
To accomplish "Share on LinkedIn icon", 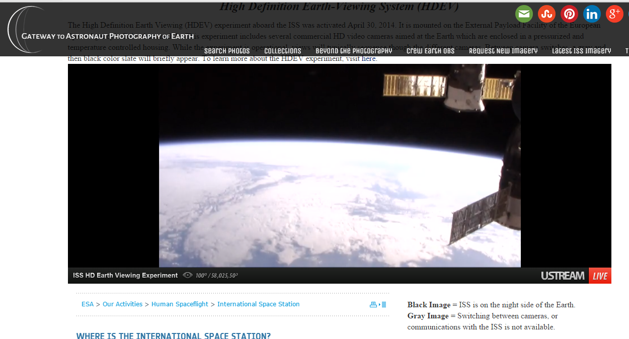I will pos(592,14).
